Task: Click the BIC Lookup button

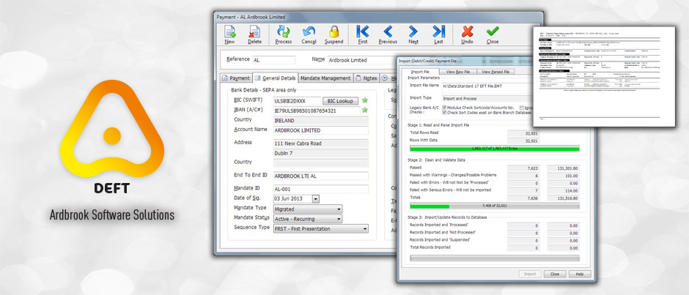Action: (x=341, y=101)
